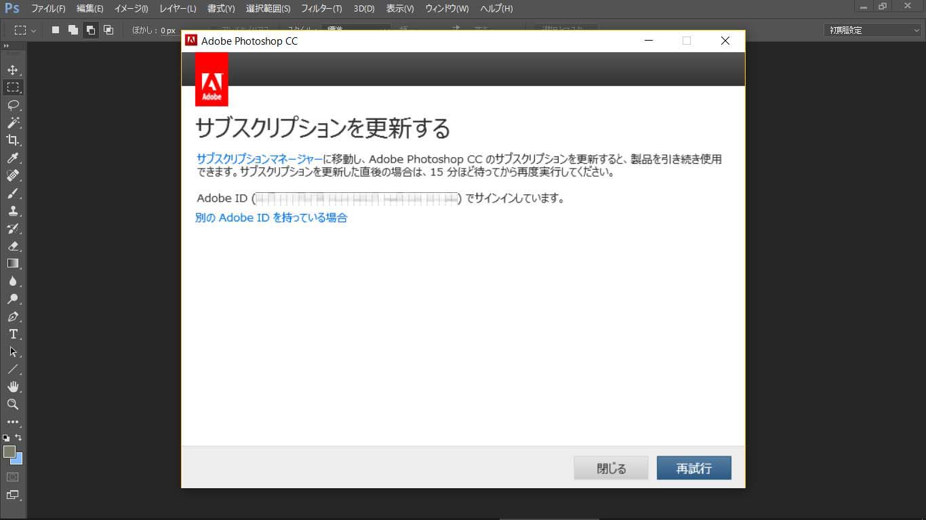Expand the toolbar using the double-arrow
Viewport: 926px width, 520px height.
pos(7,46)
